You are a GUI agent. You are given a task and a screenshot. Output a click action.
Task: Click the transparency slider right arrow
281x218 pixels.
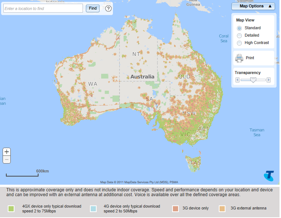[x=268, y=80]
